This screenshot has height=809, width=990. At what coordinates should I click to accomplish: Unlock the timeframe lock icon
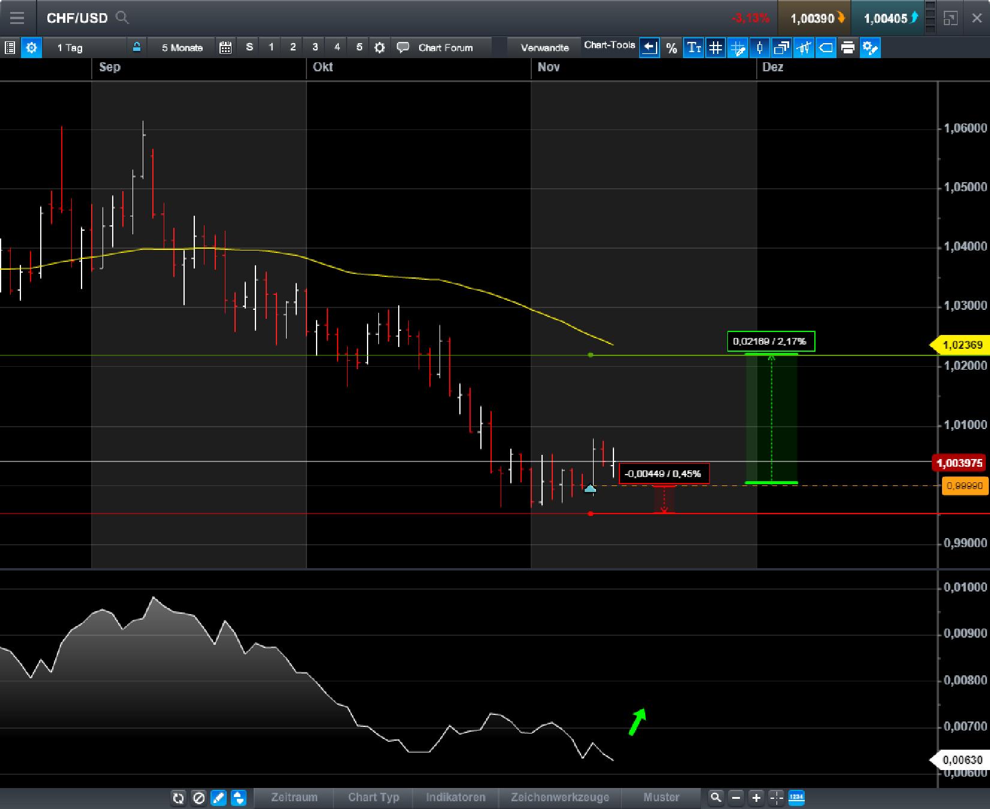click(x=136, y=47)
